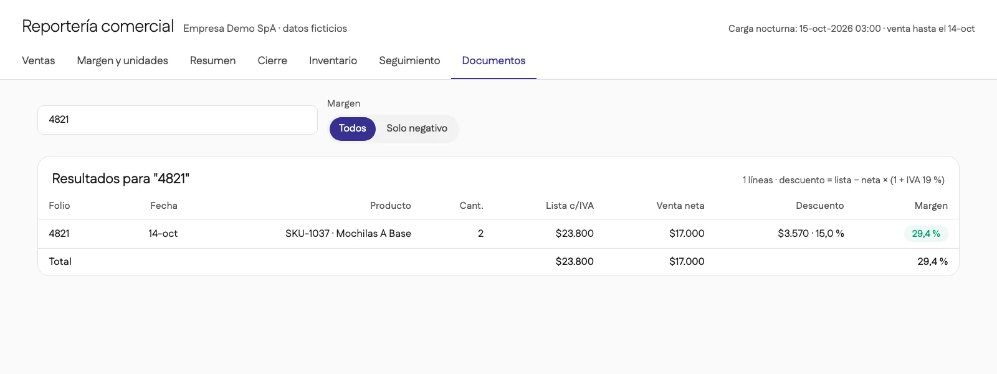Open the Cierre tab

272,60
